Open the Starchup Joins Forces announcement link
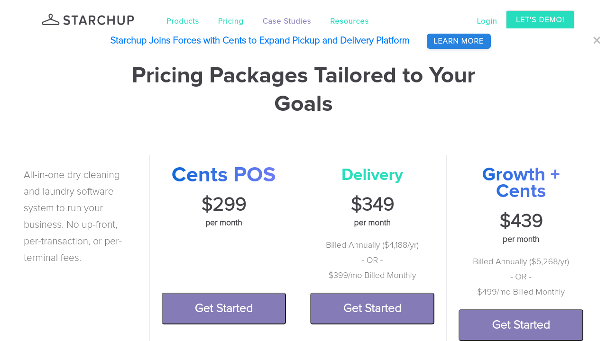 259,41
